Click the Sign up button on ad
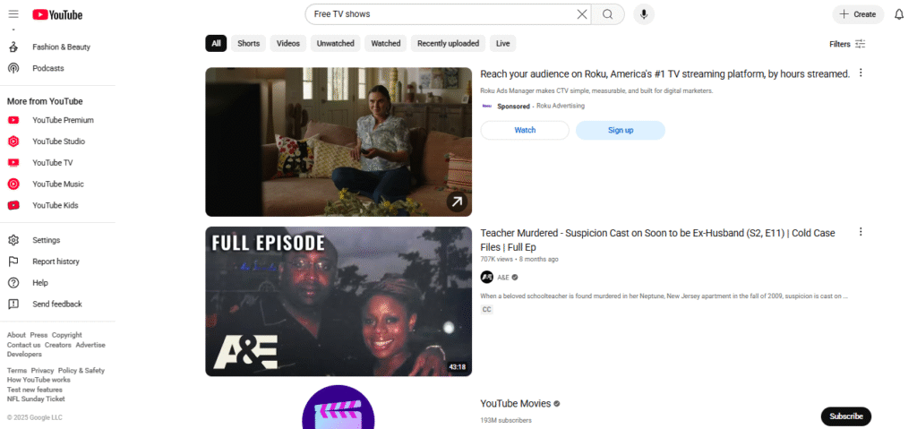 (x=620, y=131)
